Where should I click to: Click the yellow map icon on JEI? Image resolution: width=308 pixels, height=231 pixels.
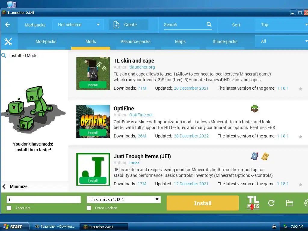265,156
